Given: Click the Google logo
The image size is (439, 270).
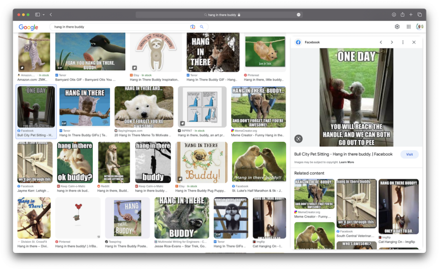Looking at the screenshot, I should [28, 27].
